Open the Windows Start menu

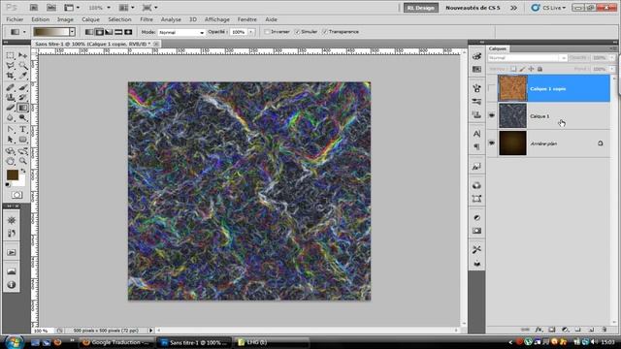[x=15, y=342]
